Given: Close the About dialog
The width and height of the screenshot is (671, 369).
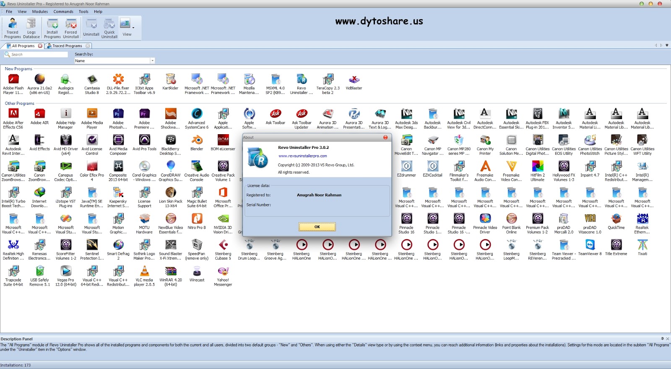Looking at the screenshot, I should [385, 138].
